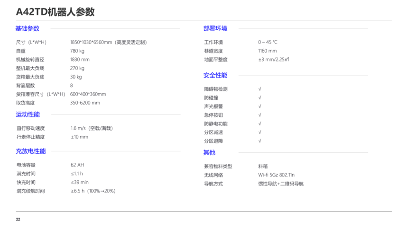
Task: Click the page number 22
Action: point(18,220)
